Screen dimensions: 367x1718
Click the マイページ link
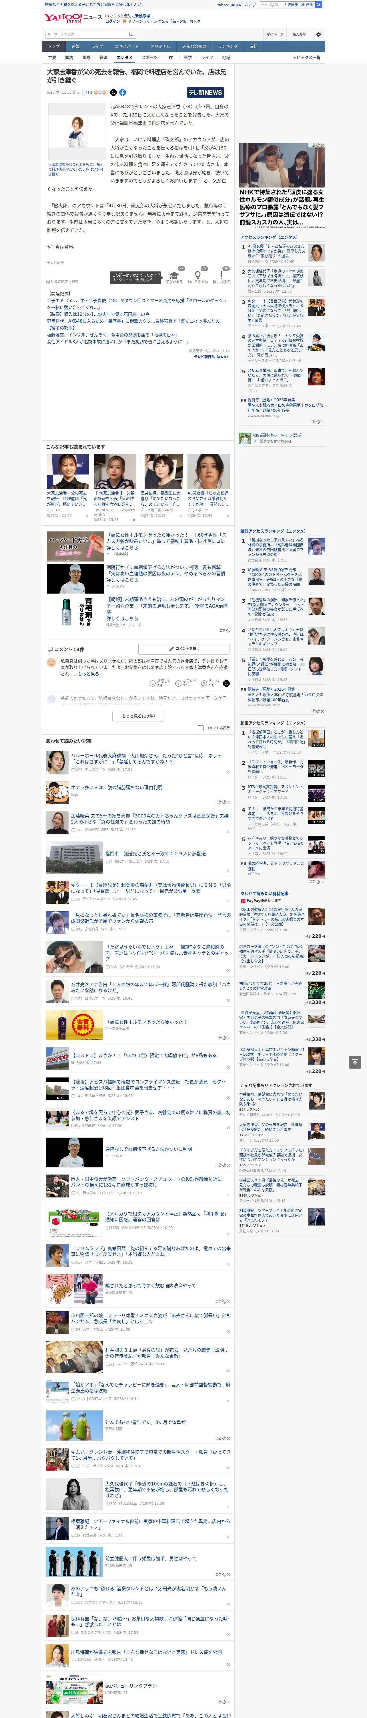pos(274,34)
